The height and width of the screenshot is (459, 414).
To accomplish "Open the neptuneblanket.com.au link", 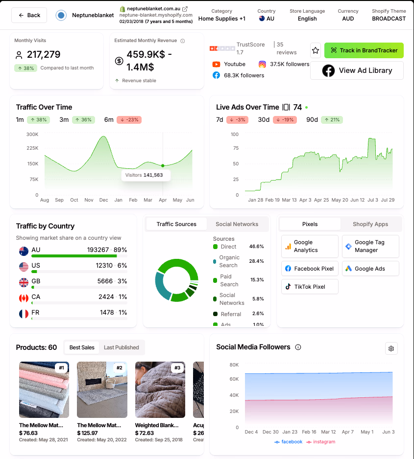I will 153,9.
